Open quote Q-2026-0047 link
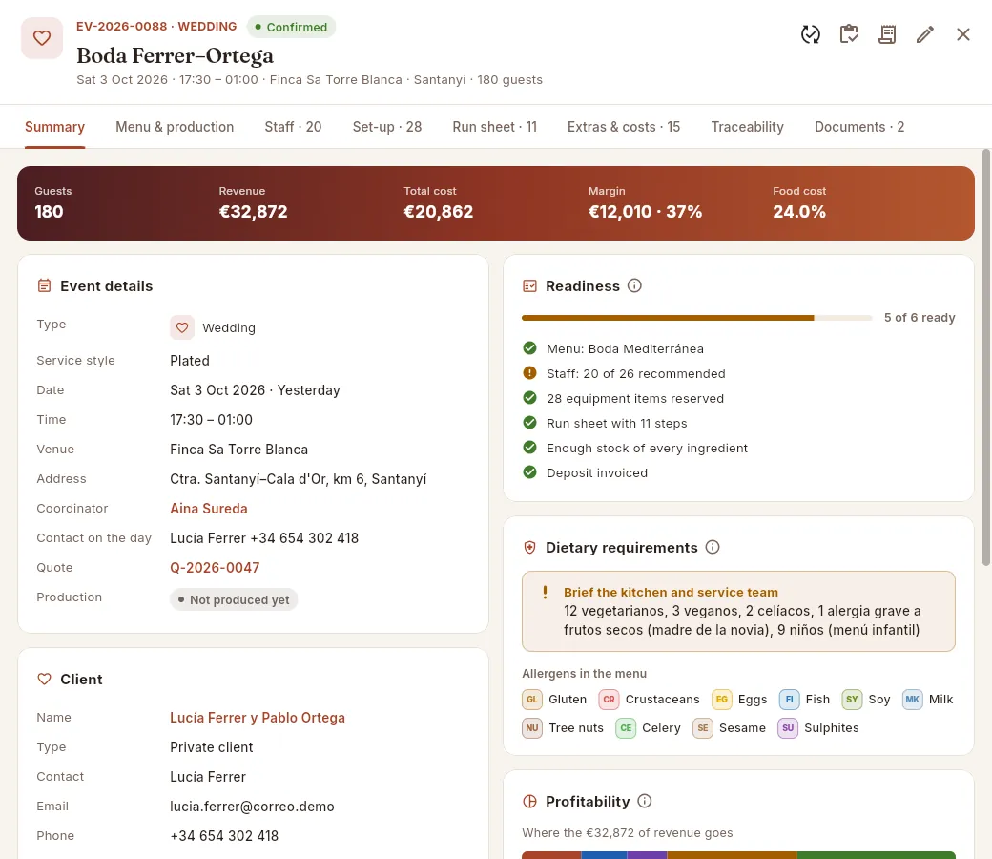 click(x=215, y=567)
